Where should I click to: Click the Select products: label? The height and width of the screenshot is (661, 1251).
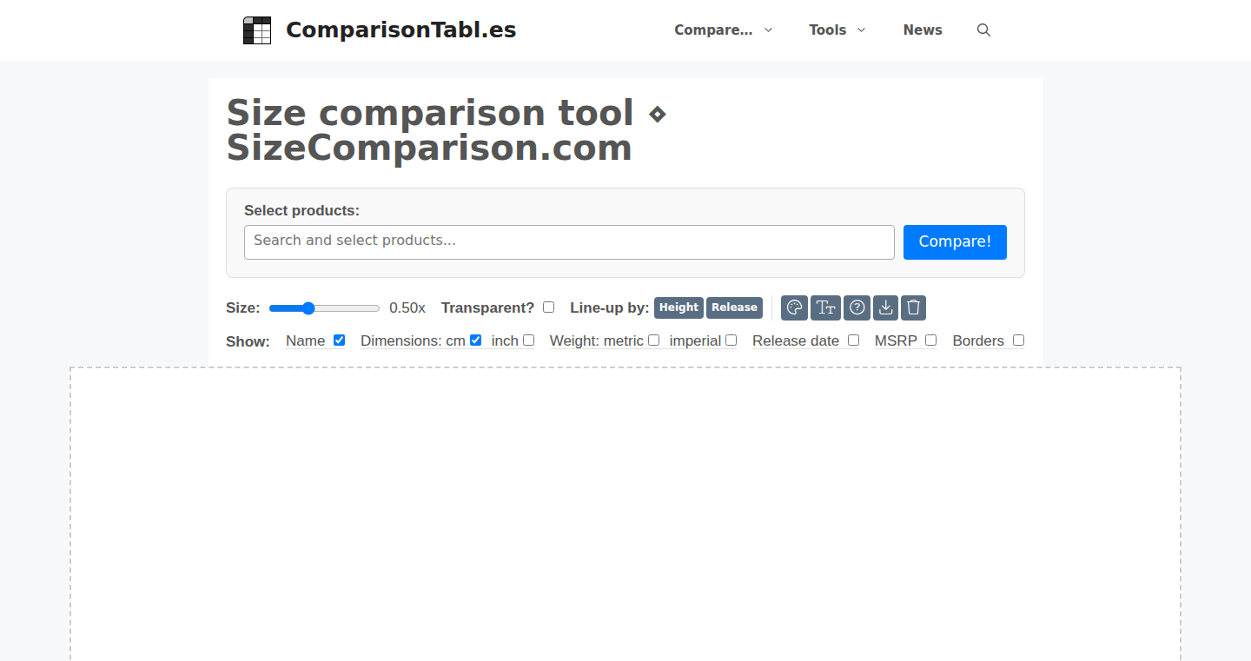(301, 210)
